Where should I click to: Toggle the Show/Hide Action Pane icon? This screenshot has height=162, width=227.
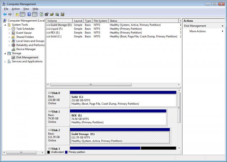coord(35,14)
